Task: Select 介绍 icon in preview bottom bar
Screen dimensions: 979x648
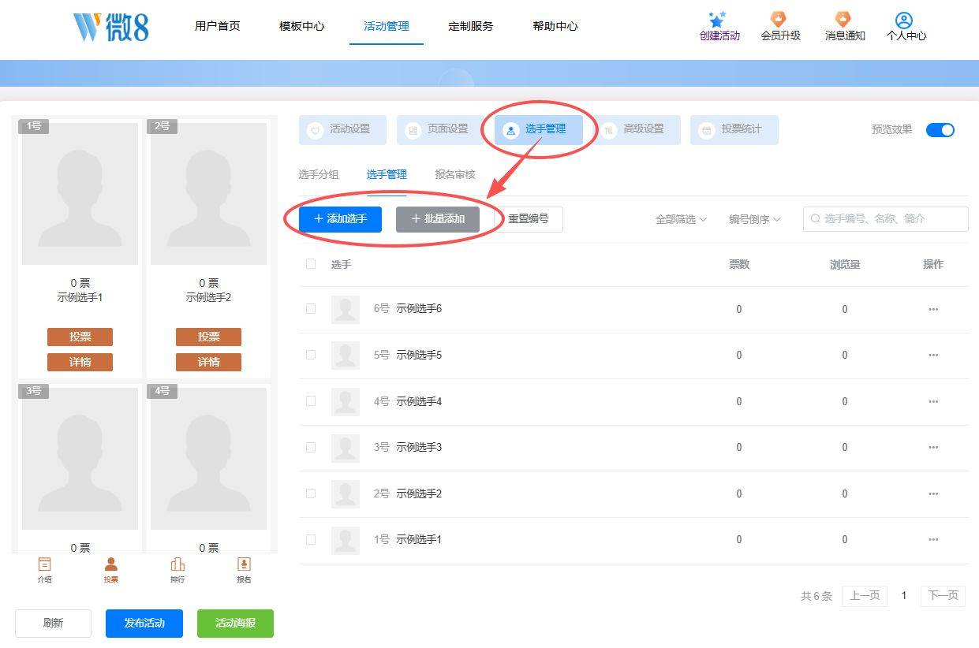Action: click(45, 564)
